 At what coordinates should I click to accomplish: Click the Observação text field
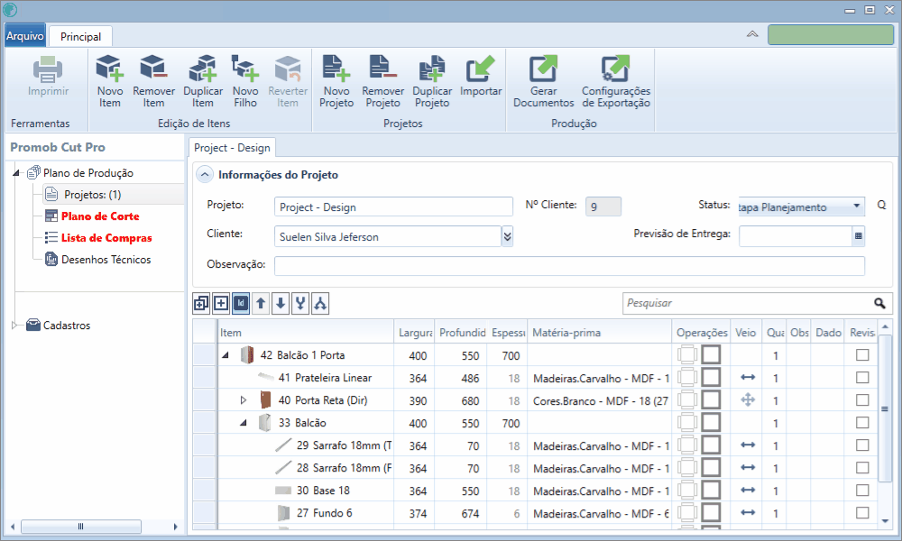(569, 266)
